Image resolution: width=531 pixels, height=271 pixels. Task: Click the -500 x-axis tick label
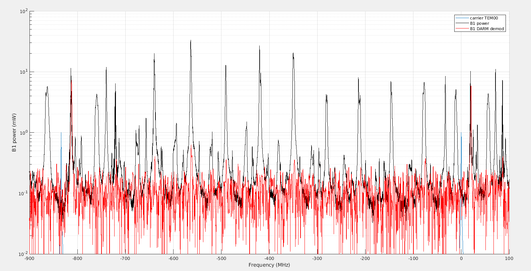pyautogui.click(x=221, y=258)
